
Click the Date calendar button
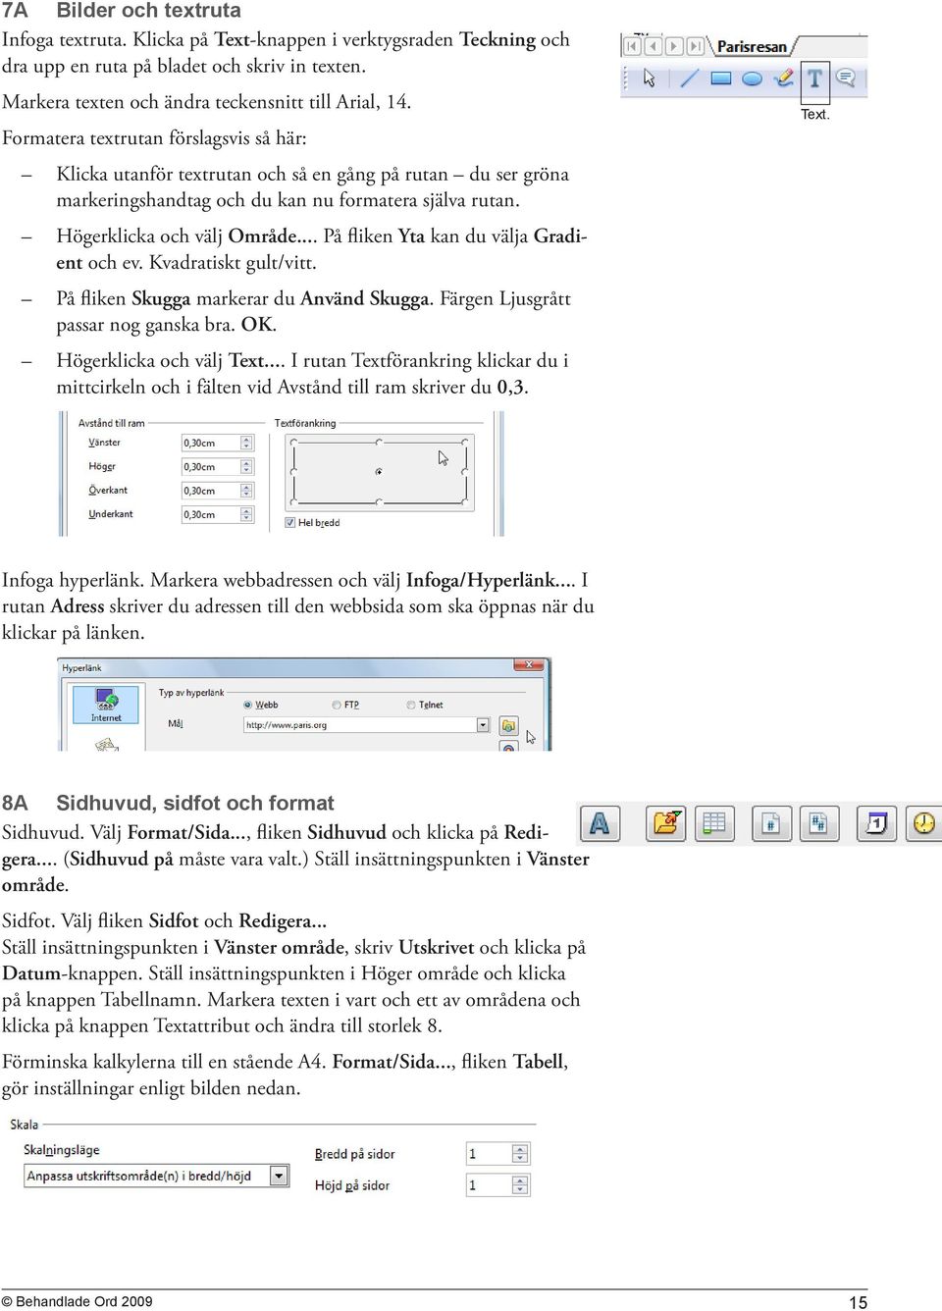pyautogui.click(x=876, y=823)
